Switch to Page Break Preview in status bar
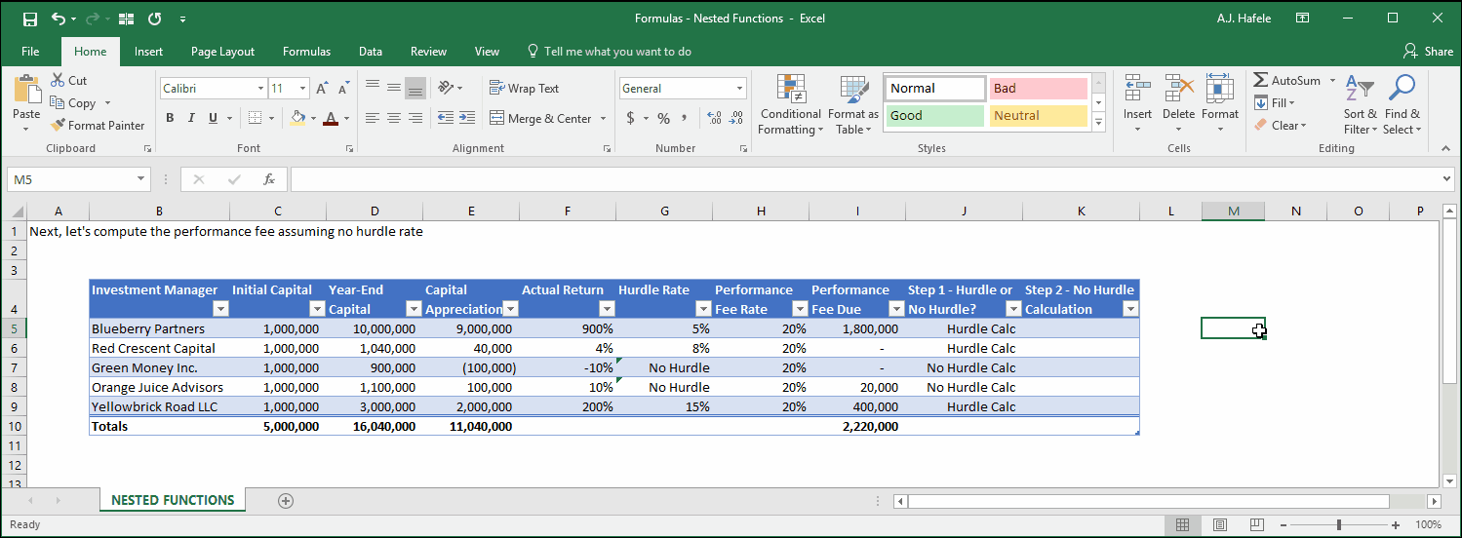 [1257, 524]
